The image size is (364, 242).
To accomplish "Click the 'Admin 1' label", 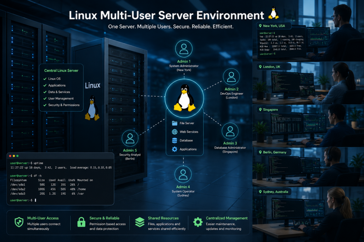I will pos(184,62).
